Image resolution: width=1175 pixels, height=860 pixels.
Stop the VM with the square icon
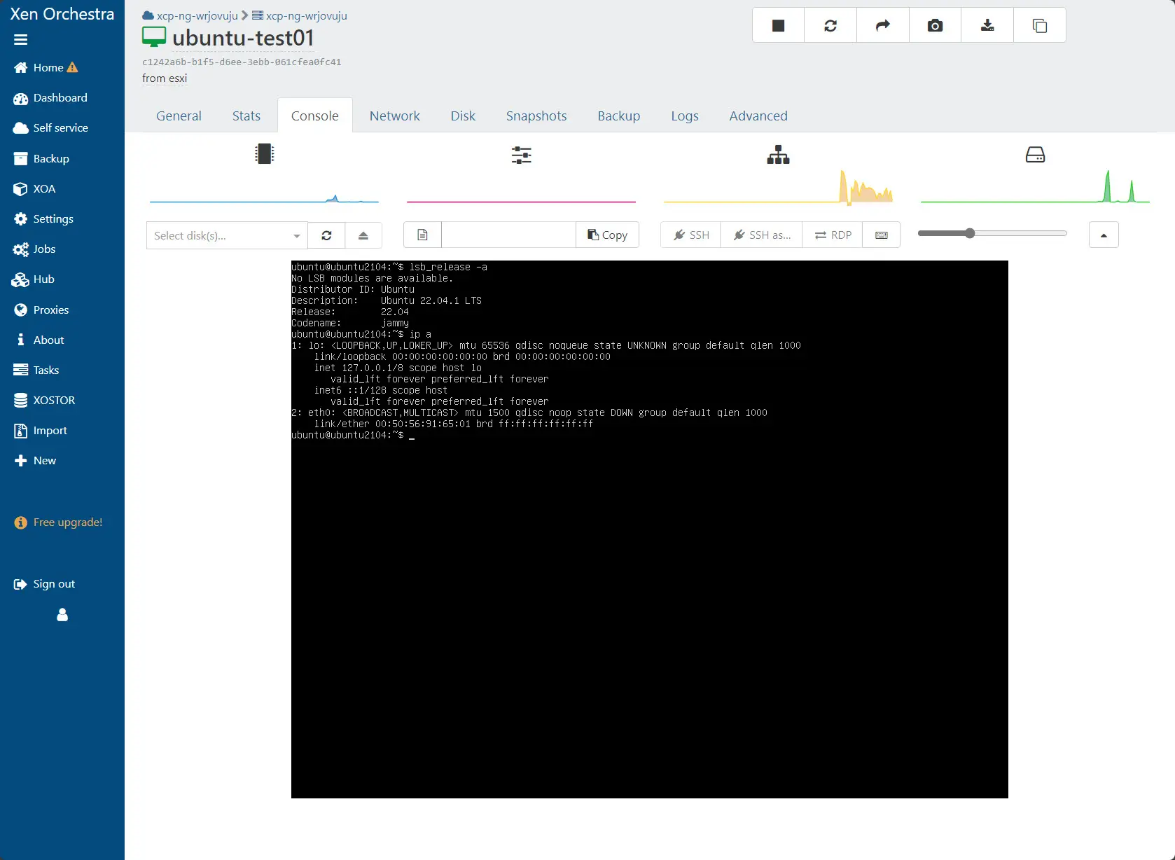coord(778,25)
